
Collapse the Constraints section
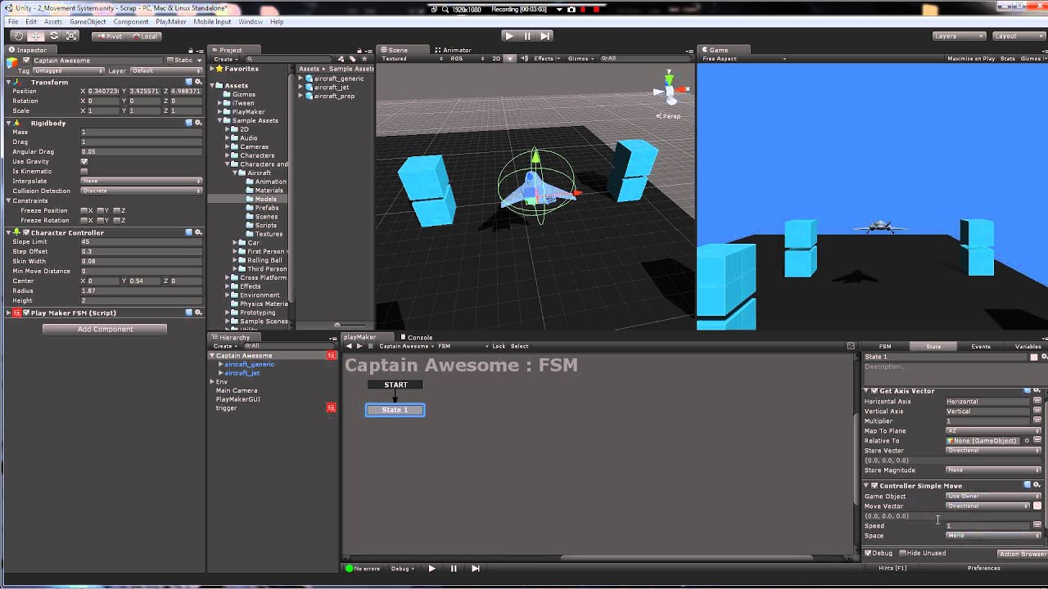point(9,200)
